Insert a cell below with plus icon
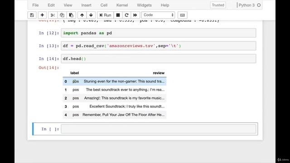 coord(42,15)
